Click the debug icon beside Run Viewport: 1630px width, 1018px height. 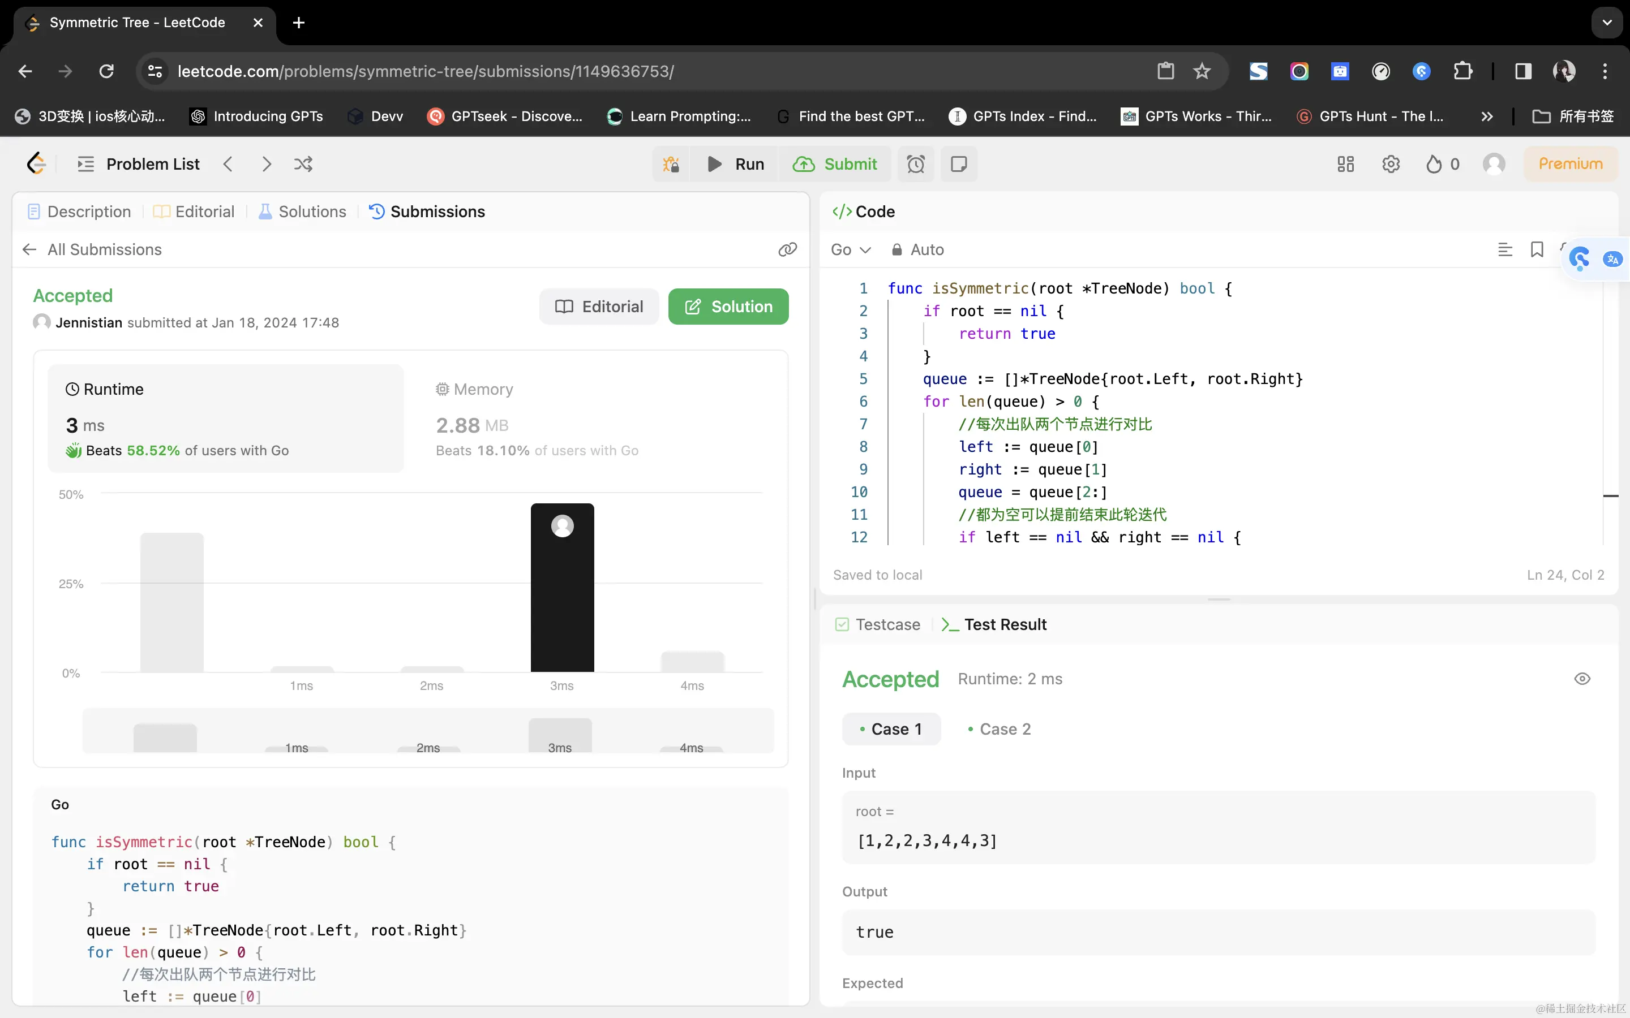click(x=670, y=164)
